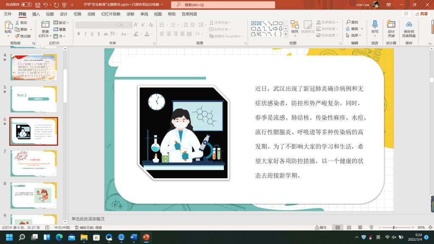Switch to Slide Sorter view in status bar

349,227
